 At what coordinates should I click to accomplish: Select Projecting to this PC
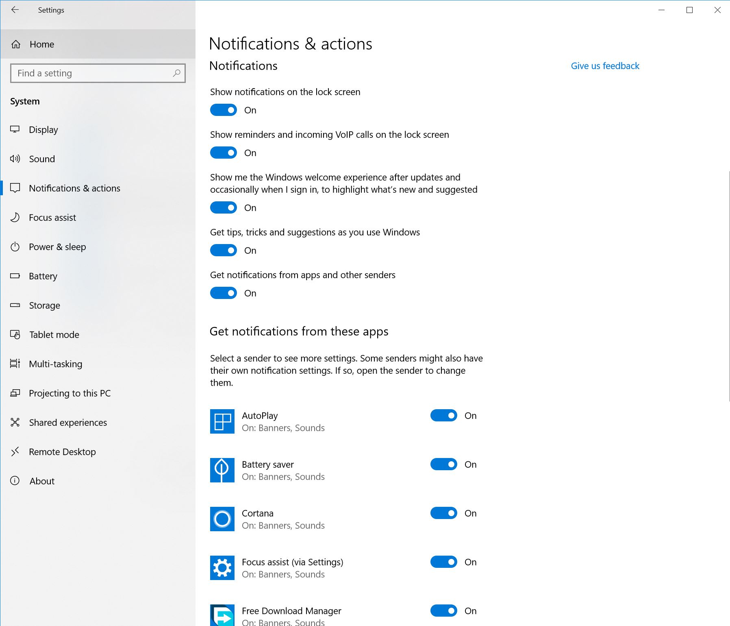(98, 393)
